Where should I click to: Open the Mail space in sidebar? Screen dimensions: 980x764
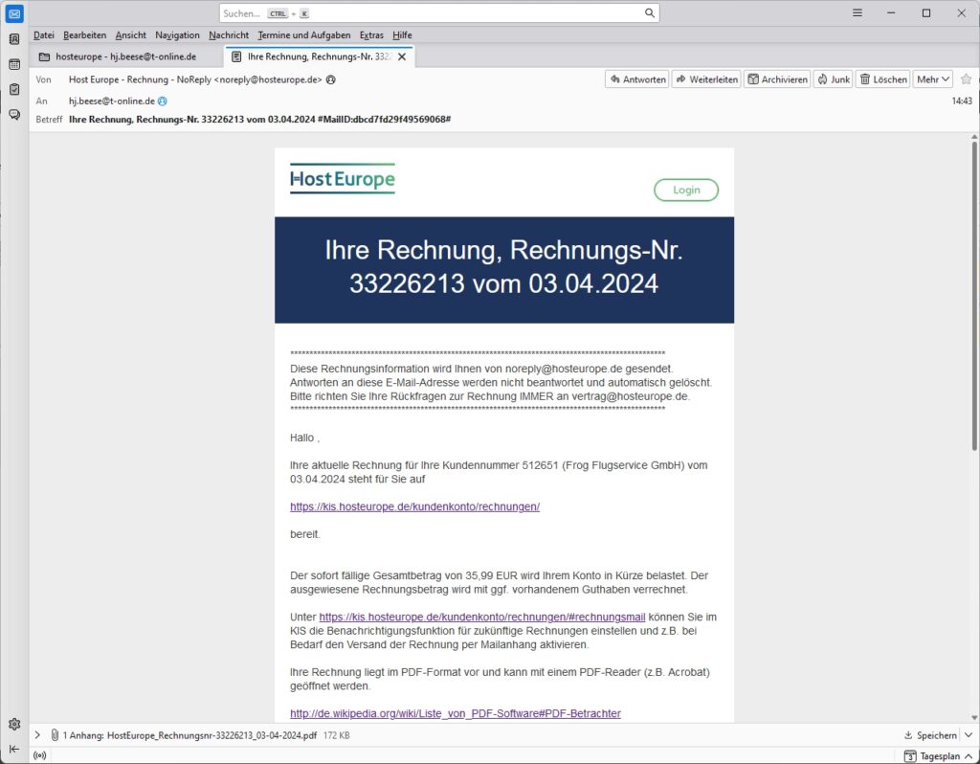(14, 13)
